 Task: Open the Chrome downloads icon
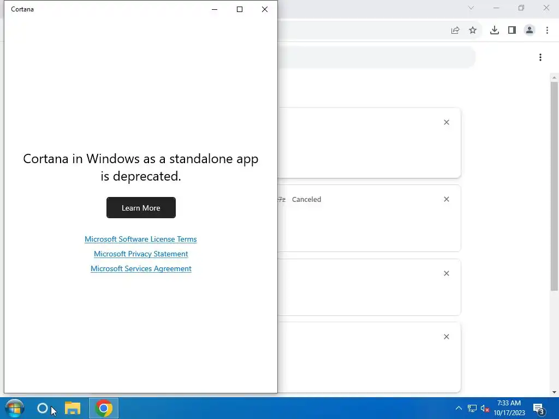coord(495,31)
